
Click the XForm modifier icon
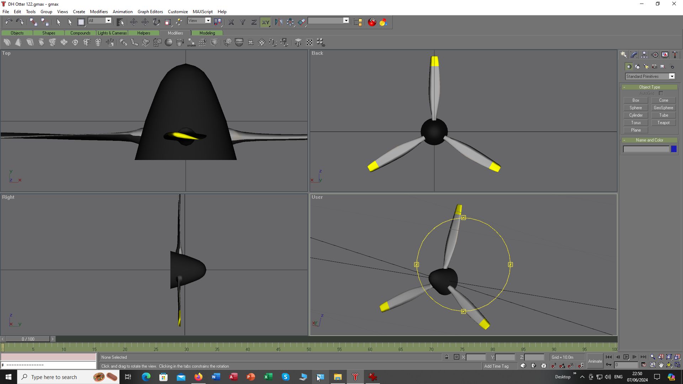191,43
